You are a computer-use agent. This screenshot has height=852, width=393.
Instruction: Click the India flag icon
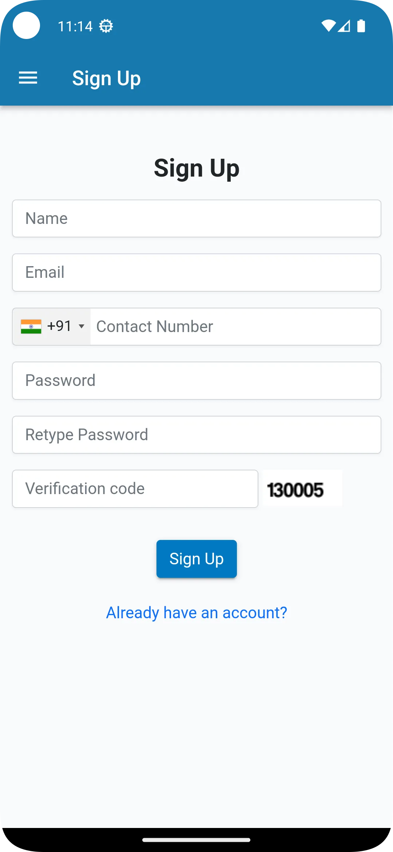pos(31,326)
